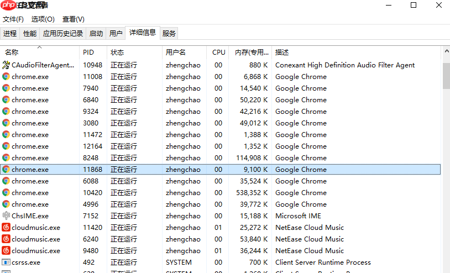Image resolution: width=450 pixels, height=273 pixels.
Task: Sort by the 名称 column header
Action: 40,52
